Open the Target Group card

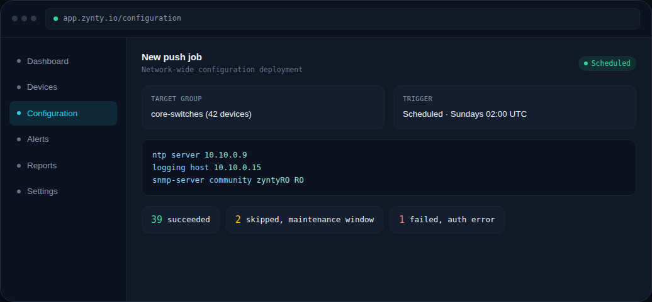[263, 107]
